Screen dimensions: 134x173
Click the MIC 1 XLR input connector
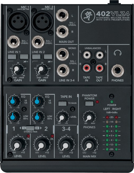[18, 21]
